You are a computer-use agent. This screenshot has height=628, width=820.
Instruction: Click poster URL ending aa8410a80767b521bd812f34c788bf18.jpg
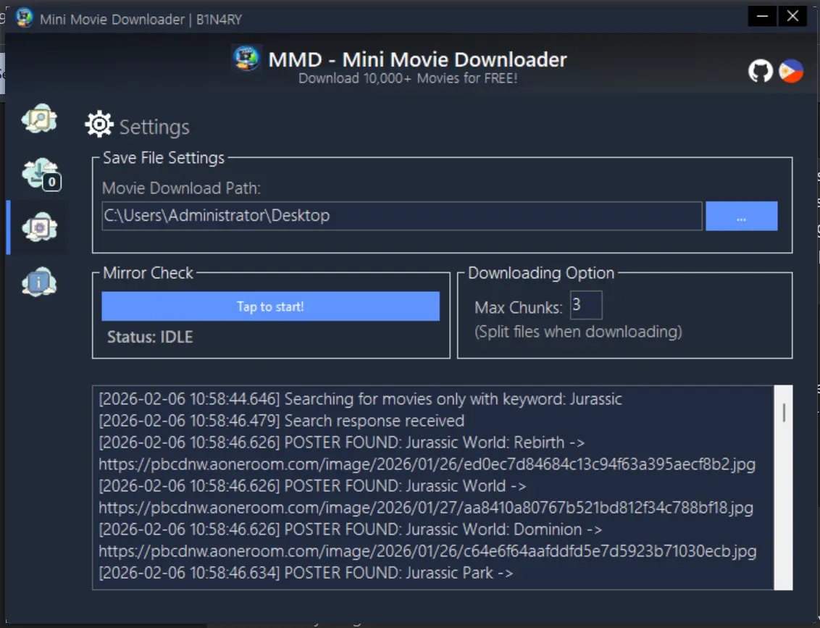426,508
